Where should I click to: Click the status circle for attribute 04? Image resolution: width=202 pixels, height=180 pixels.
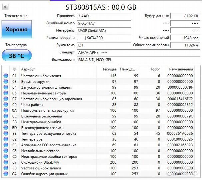pos(6,87)
